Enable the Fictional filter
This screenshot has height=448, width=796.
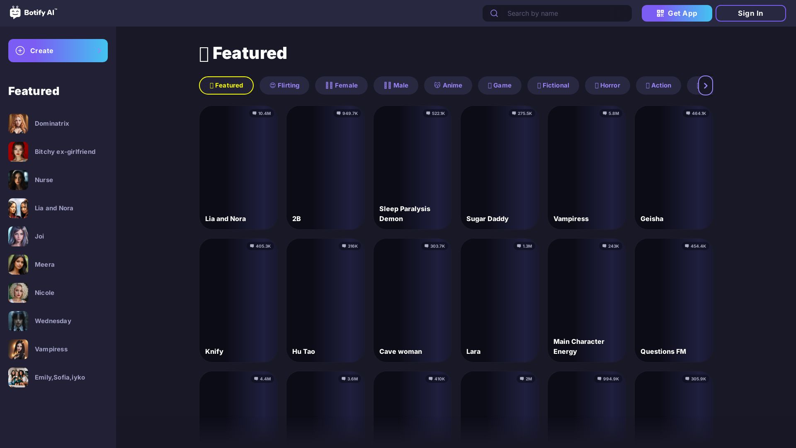553,85
